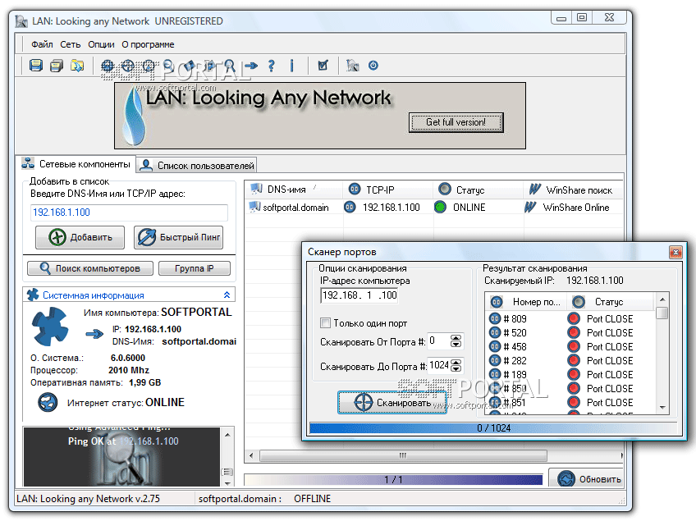Enable the 'Только один порт' checkbox

coord(325,322)
